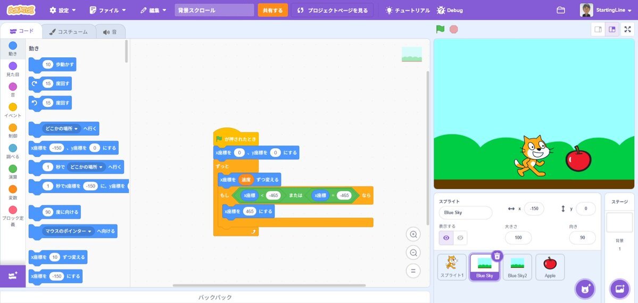The image size is (638, 303).
Task: Select the stage backdrop thumbnail
Action: tap(620, 223)
